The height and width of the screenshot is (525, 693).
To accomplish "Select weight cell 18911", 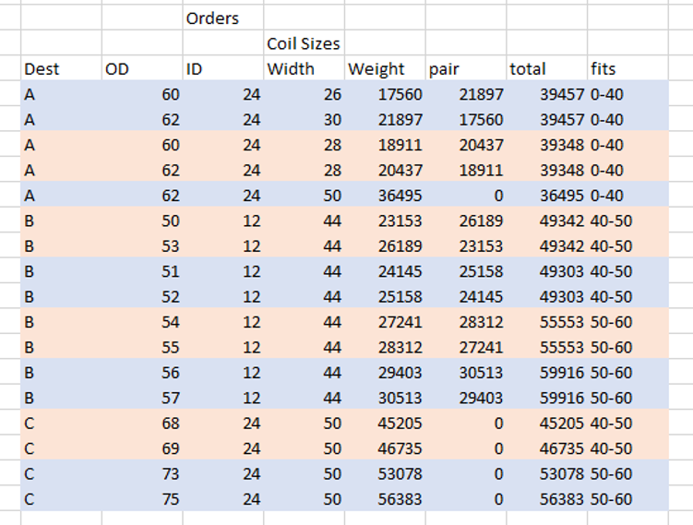I will tap(385, 145).
